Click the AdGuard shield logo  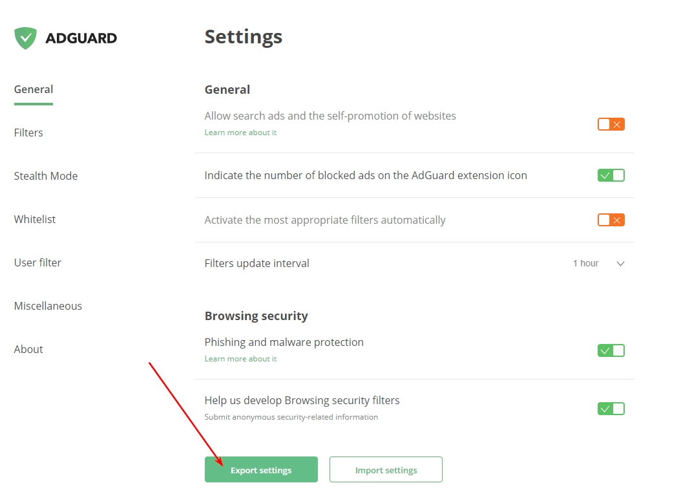(25, 38)
